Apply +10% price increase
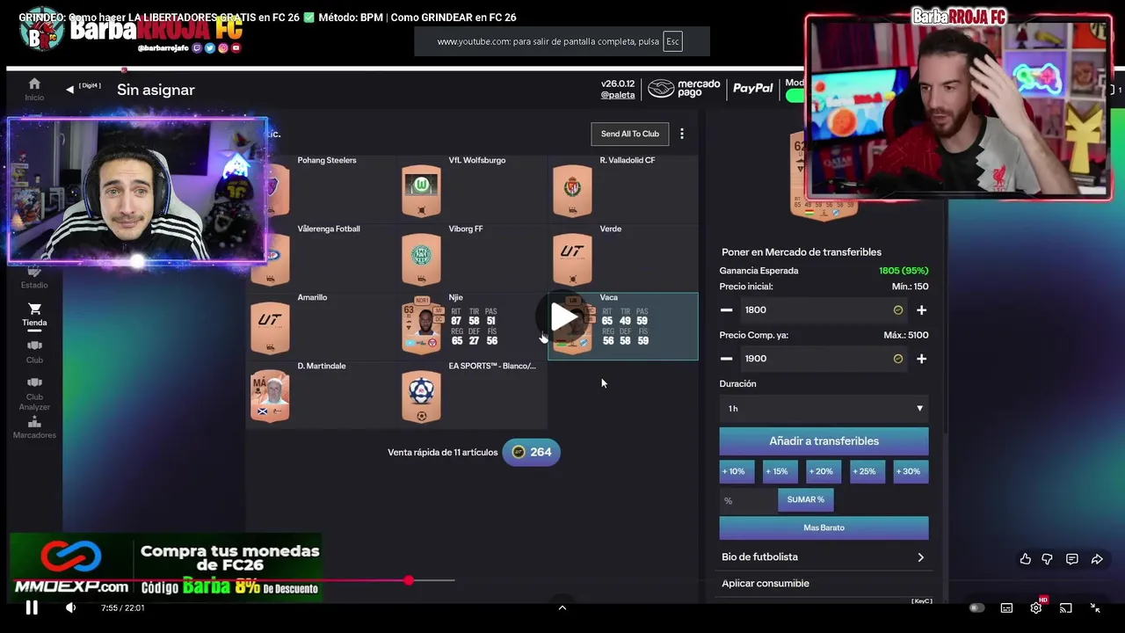This screenshot has height=633, width=1125. click(x=737, y=472)
